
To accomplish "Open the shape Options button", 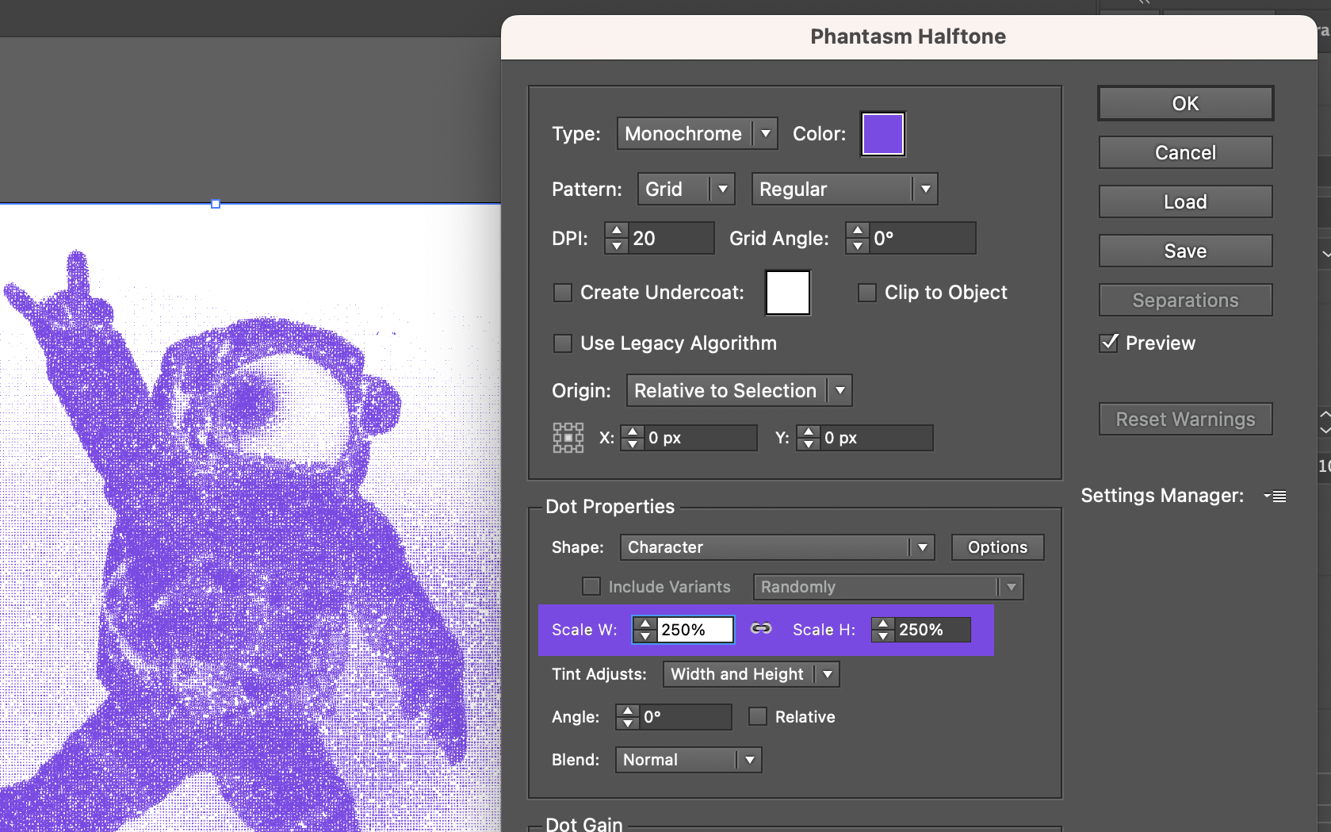I will pyautogui.click(x=997, y=547).
